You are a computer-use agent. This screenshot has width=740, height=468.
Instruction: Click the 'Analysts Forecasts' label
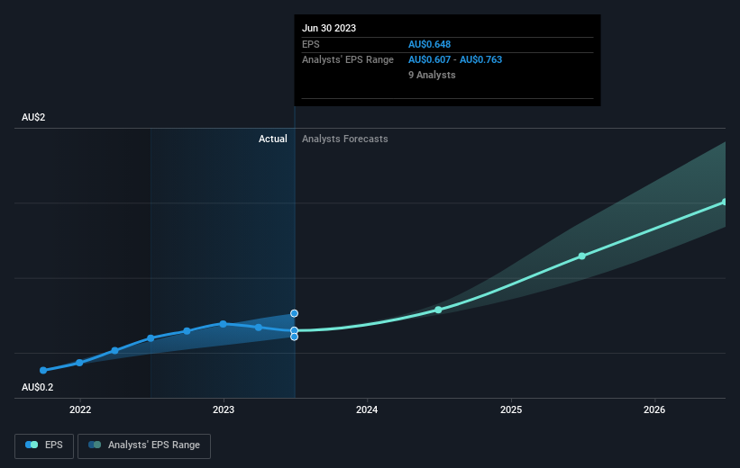(x=345, y=139)
